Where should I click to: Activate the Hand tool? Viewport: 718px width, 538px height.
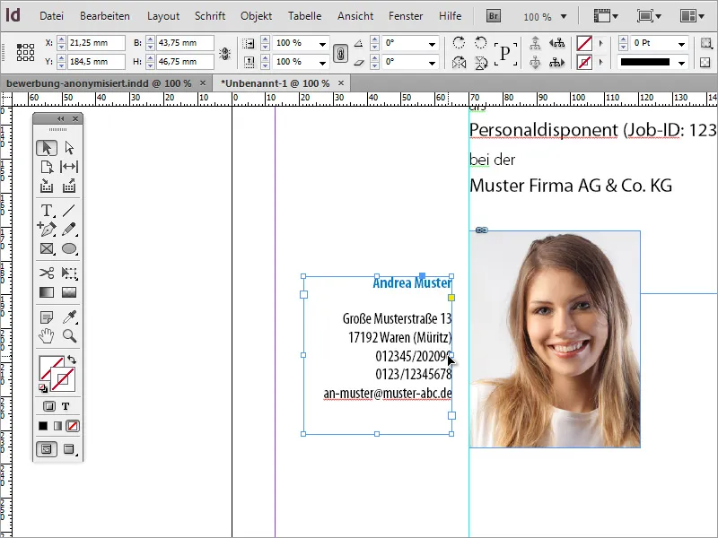pyautogui.click(x=47, y=336)
